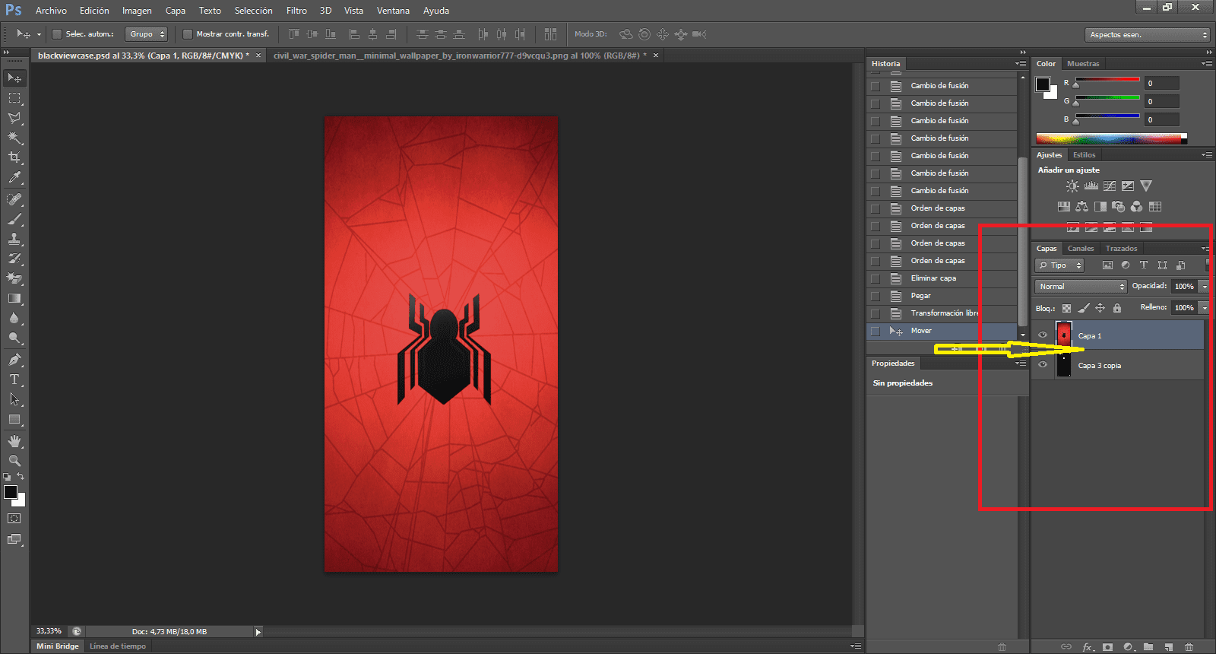Select the Eraser tool
The width and height of the screenshot is (1216, 654).
pos(14,278)
